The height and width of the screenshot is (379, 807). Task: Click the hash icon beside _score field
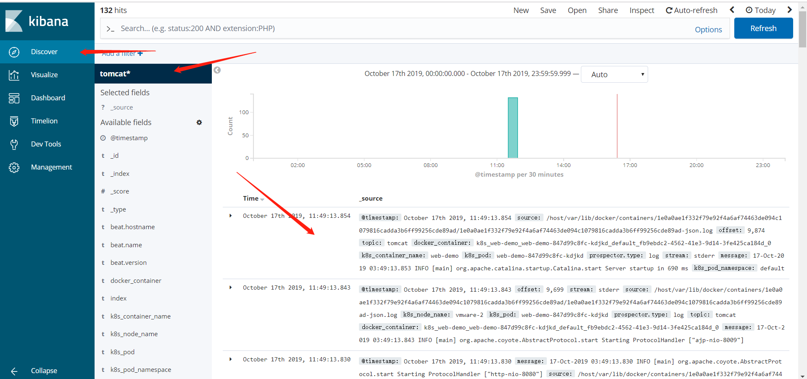pyautogui.click(x=103, y=191)
